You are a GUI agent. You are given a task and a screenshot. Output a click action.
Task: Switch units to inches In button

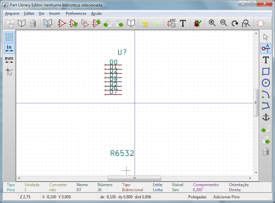pos(9,48)
